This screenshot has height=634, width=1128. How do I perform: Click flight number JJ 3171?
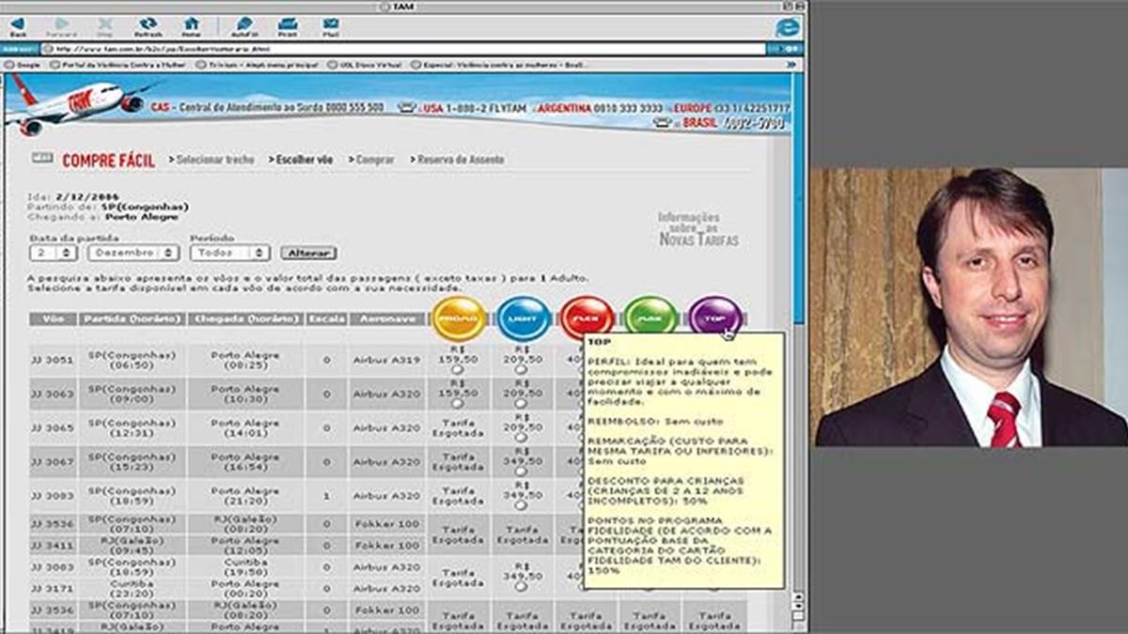51,589
